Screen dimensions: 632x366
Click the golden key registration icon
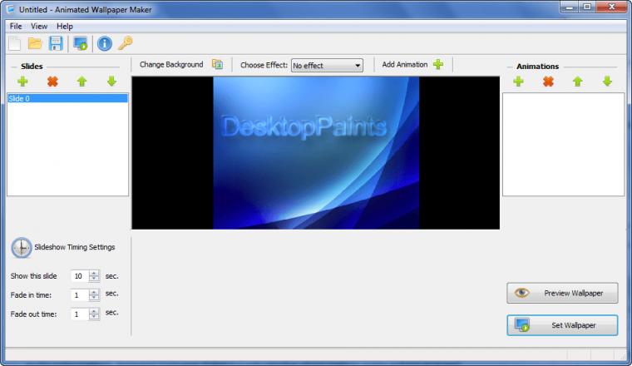coord(126,43)
